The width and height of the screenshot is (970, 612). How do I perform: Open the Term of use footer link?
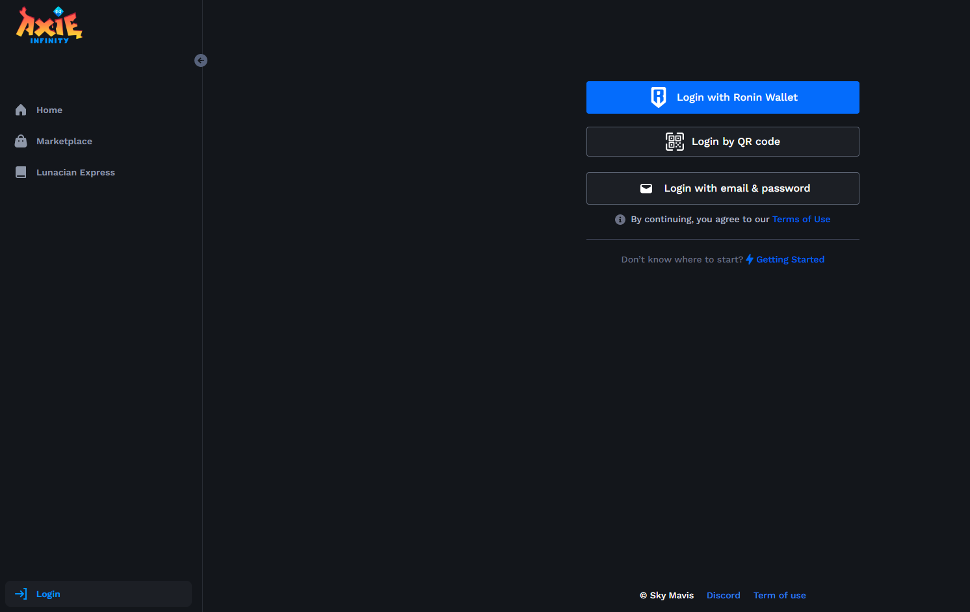(780, 595)
